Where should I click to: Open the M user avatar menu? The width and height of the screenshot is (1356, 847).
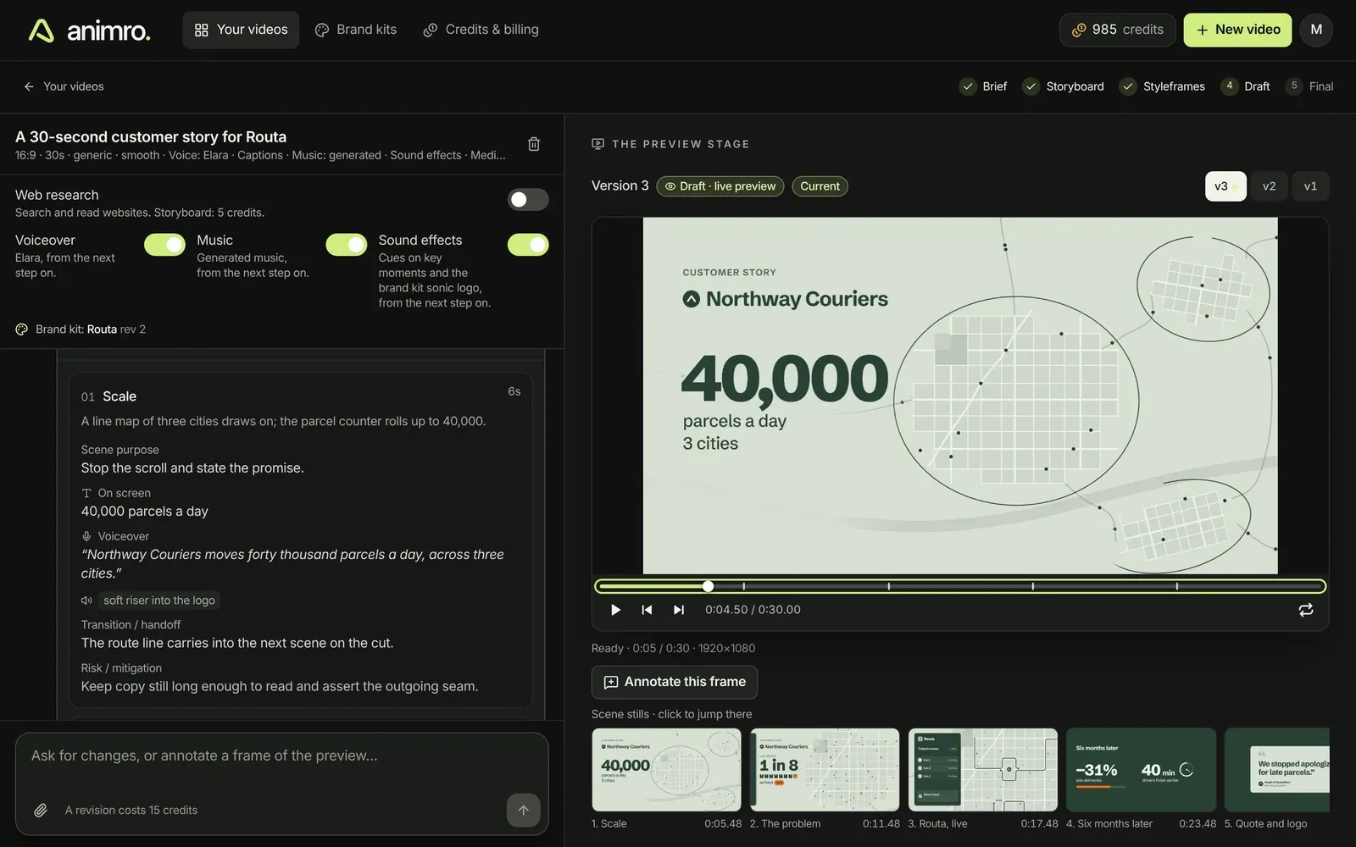1316,30
